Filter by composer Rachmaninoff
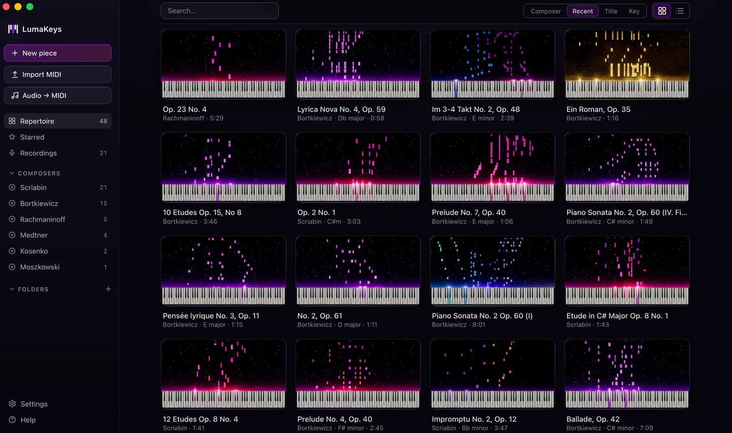This screenshot has width=732, height=433. pos(58,219)
